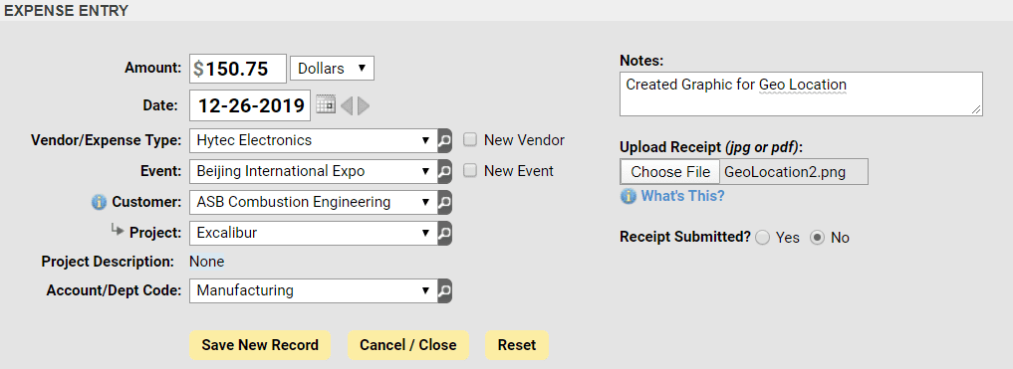Enable the New Event checkbox
Image resolution: width=1013 pixels, height=369 pixels.
[x=471, y=170]
